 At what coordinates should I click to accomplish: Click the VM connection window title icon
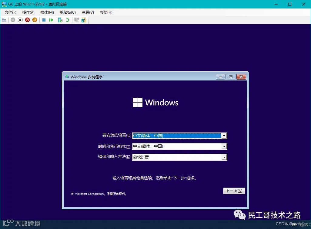click(x=4, y=4)
